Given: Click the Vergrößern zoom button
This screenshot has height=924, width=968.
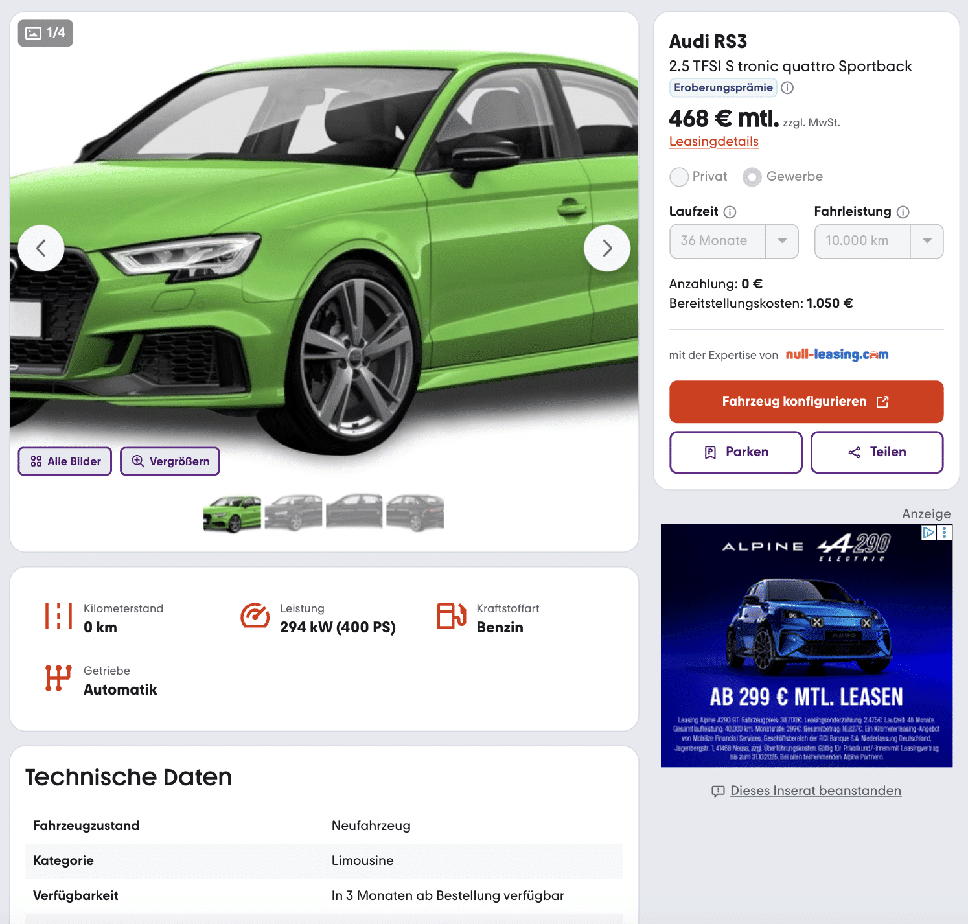Looking at the screenshot, I should [x=170, y=461].
